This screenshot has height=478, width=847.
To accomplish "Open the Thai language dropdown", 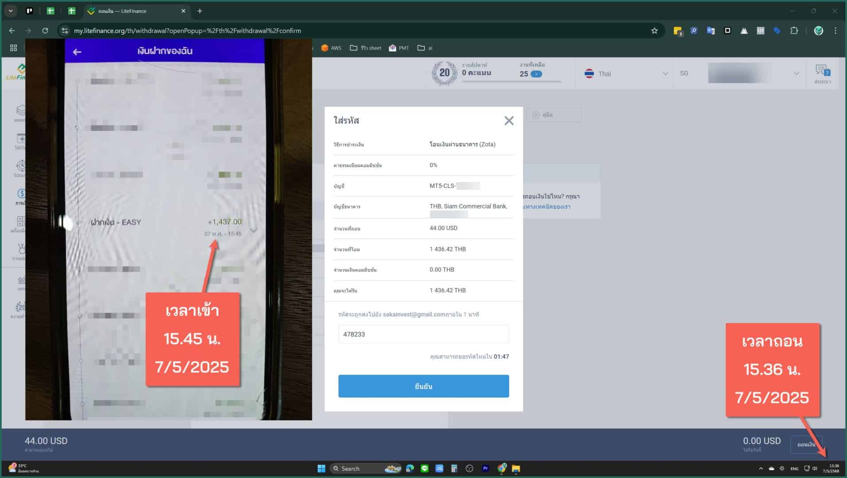I will coord(626,73).
